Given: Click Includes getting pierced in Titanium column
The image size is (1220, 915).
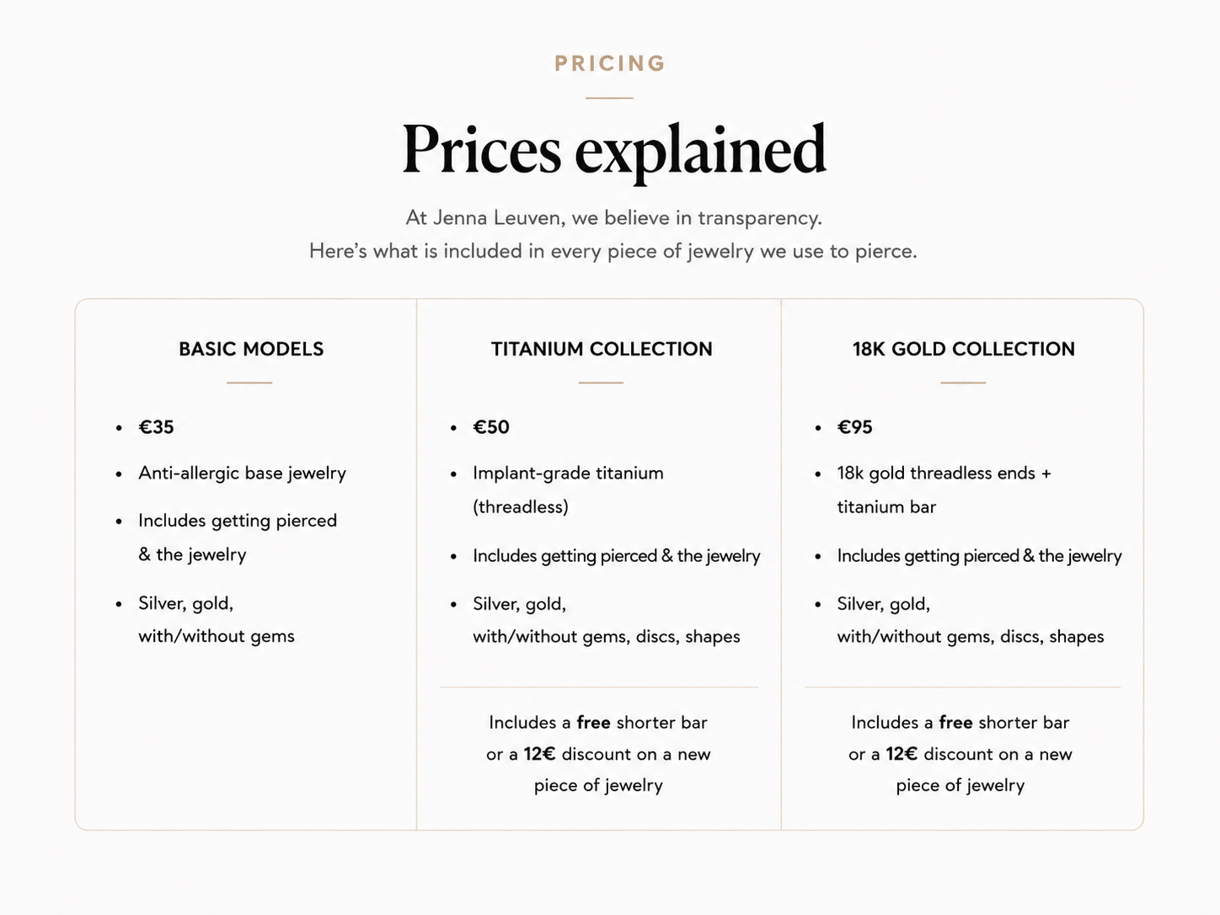Looking at the screenshot, I should click(617, 556).
